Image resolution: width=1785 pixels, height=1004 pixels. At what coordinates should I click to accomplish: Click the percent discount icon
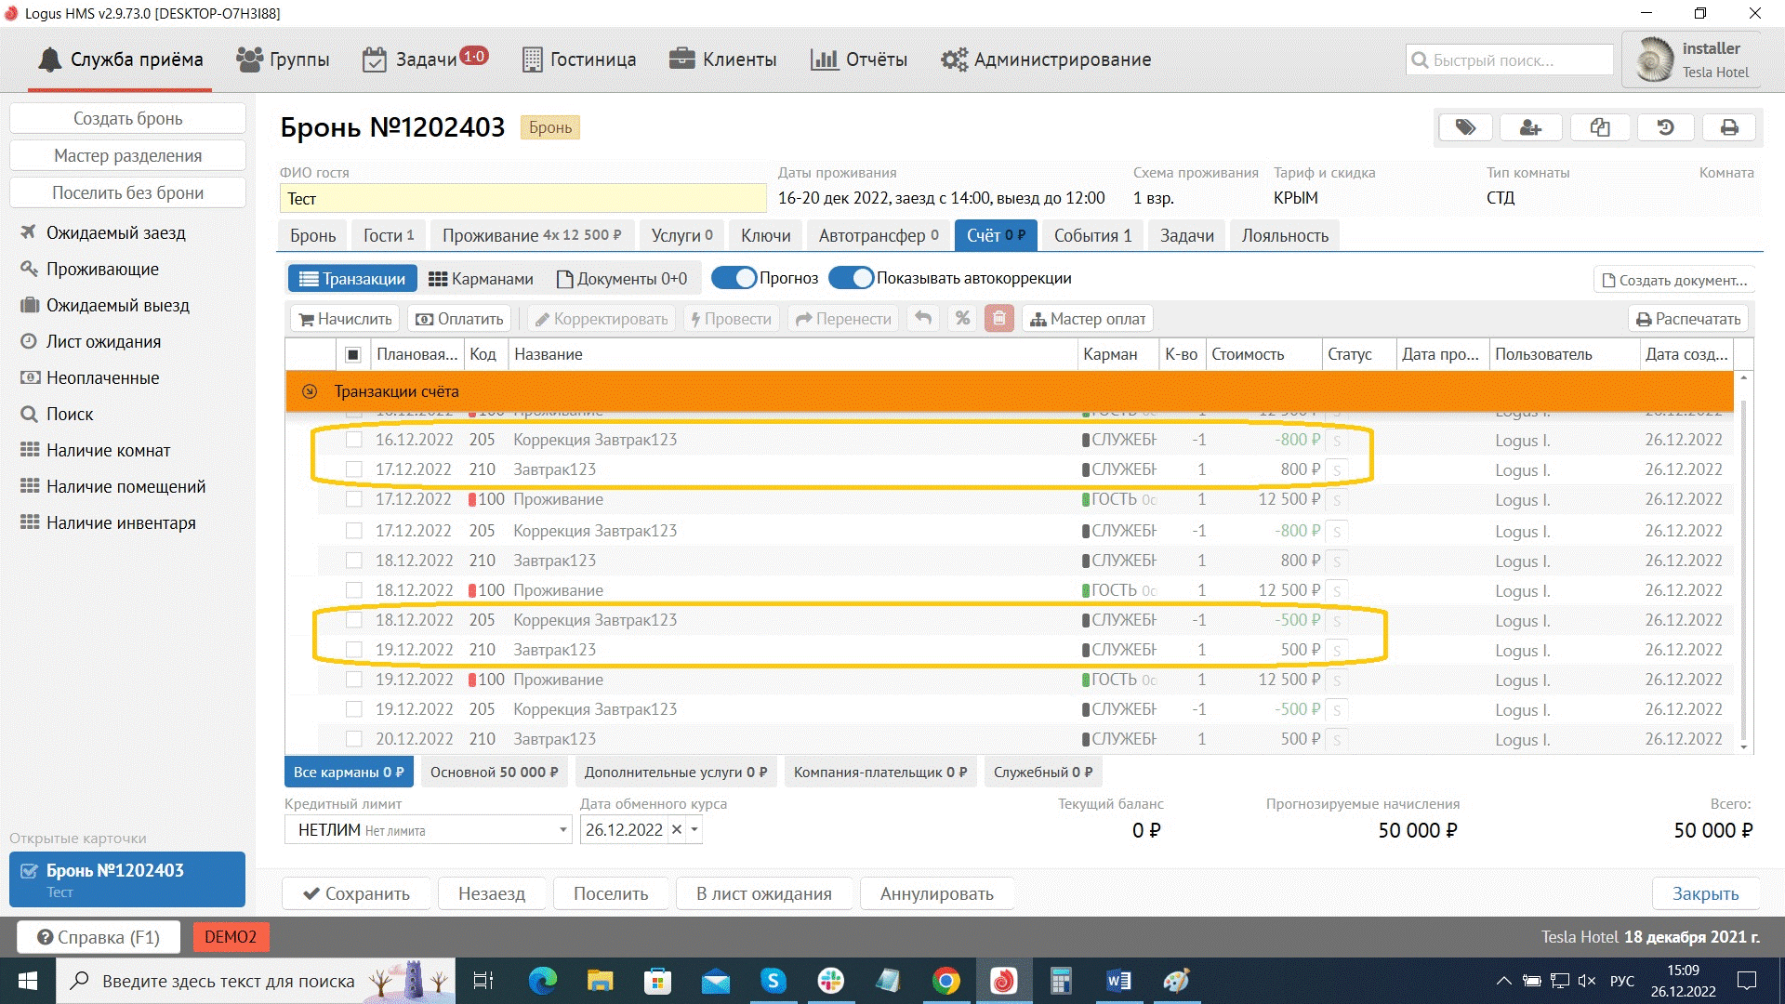962,319
